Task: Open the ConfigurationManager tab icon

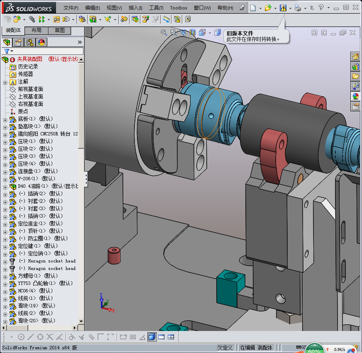Action: pyautogui.click(x=30, y=42)
